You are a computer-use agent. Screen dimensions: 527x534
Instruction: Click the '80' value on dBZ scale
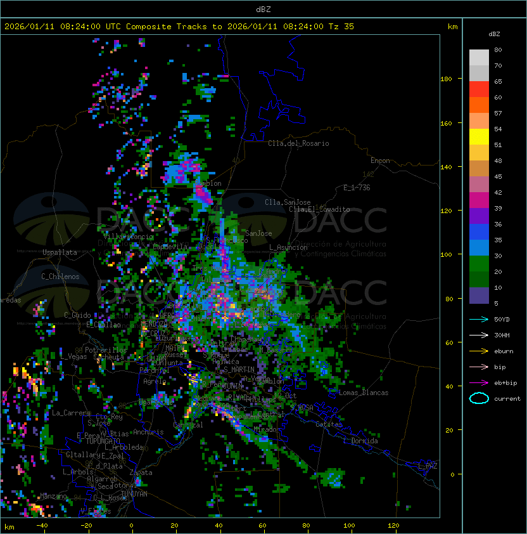[x=498, y=49]
